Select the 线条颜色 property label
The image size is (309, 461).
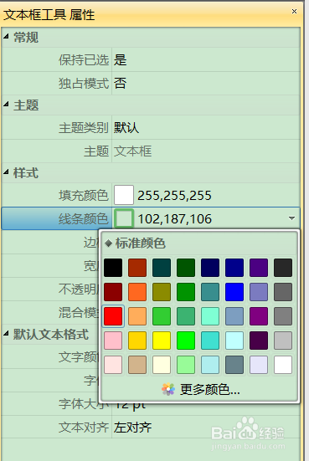click(84, 218)
